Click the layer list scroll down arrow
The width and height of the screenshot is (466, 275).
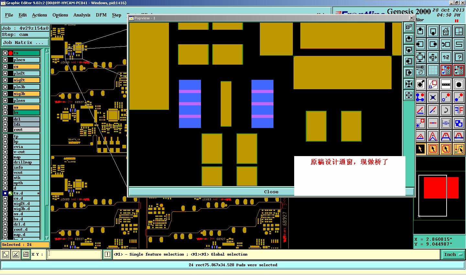tap(47, 238)
